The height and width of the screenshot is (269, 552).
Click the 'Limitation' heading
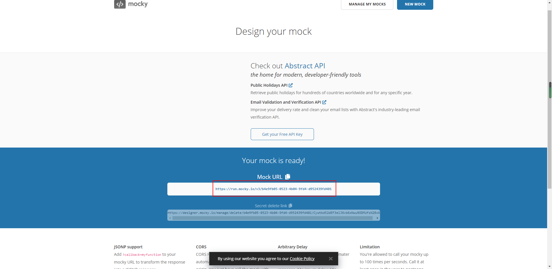tap(369, 247)
